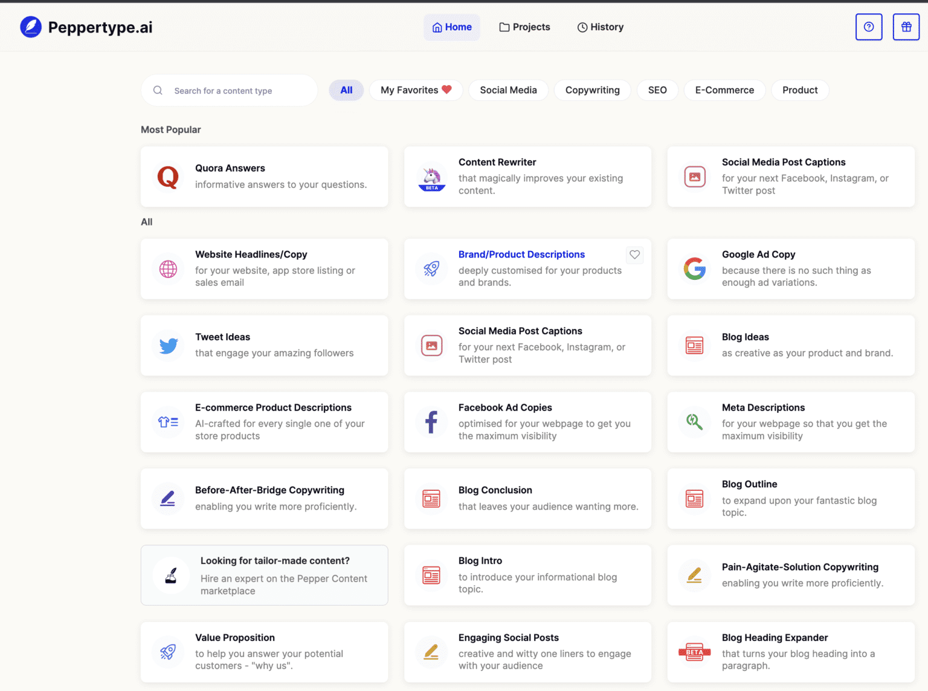The width and height of the screenshot is (928, 691).
Task: Open the Website Headlines/Copy title
Action: [x=251, y=255]
